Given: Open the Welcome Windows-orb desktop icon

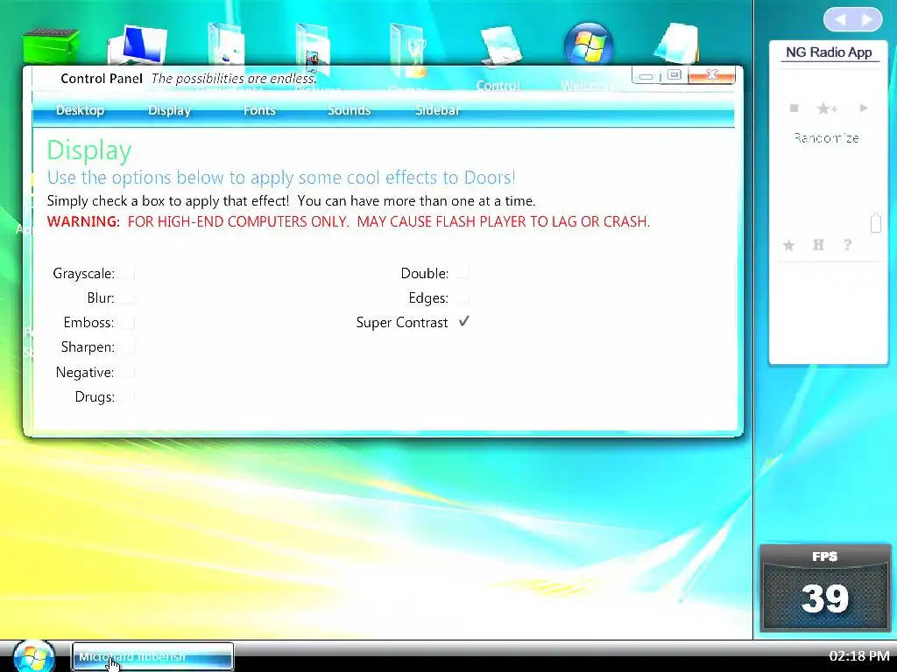Looking at the screenshot, I should tap(588, 45).
